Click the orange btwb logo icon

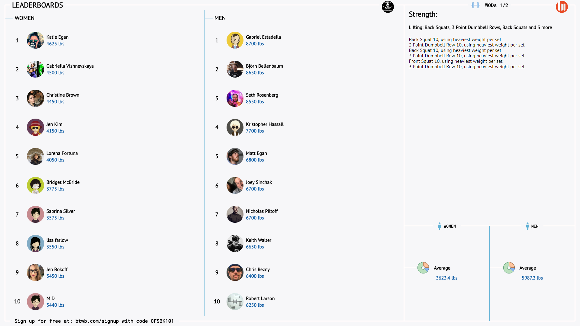(562, 7)
